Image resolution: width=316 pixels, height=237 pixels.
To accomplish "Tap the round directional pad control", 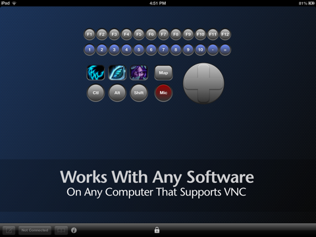I will pyautogui.click(x=203, y=83).
